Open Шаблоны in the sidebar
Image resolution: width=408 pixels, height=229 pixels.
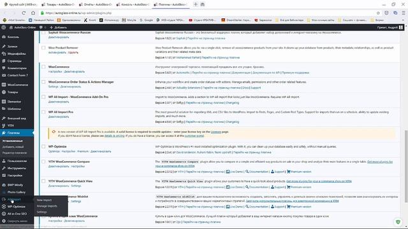[14, 109]
